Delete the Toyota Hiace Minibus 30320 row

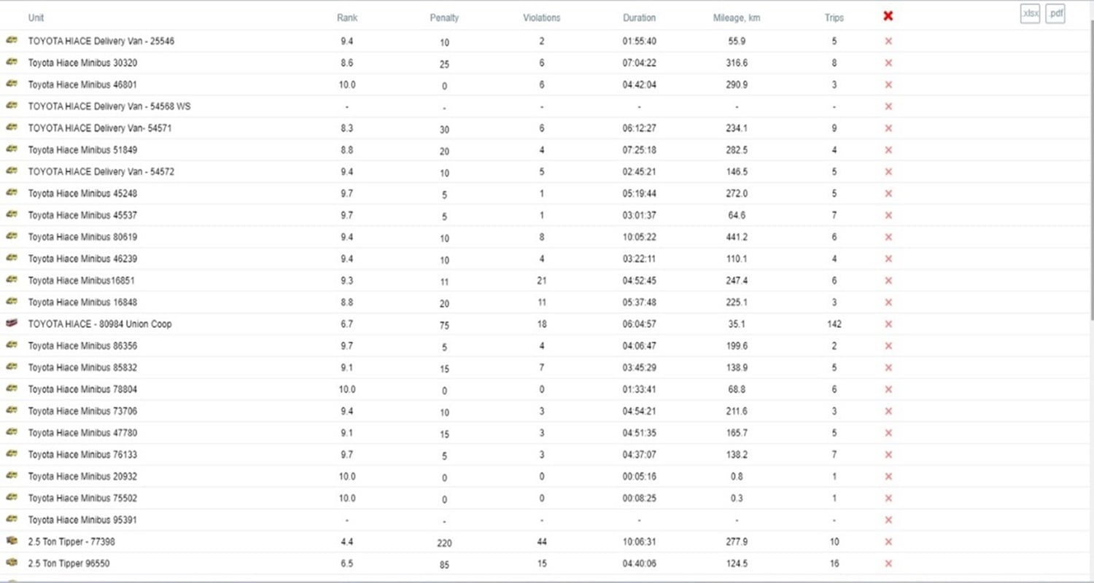tap(888, 63)
